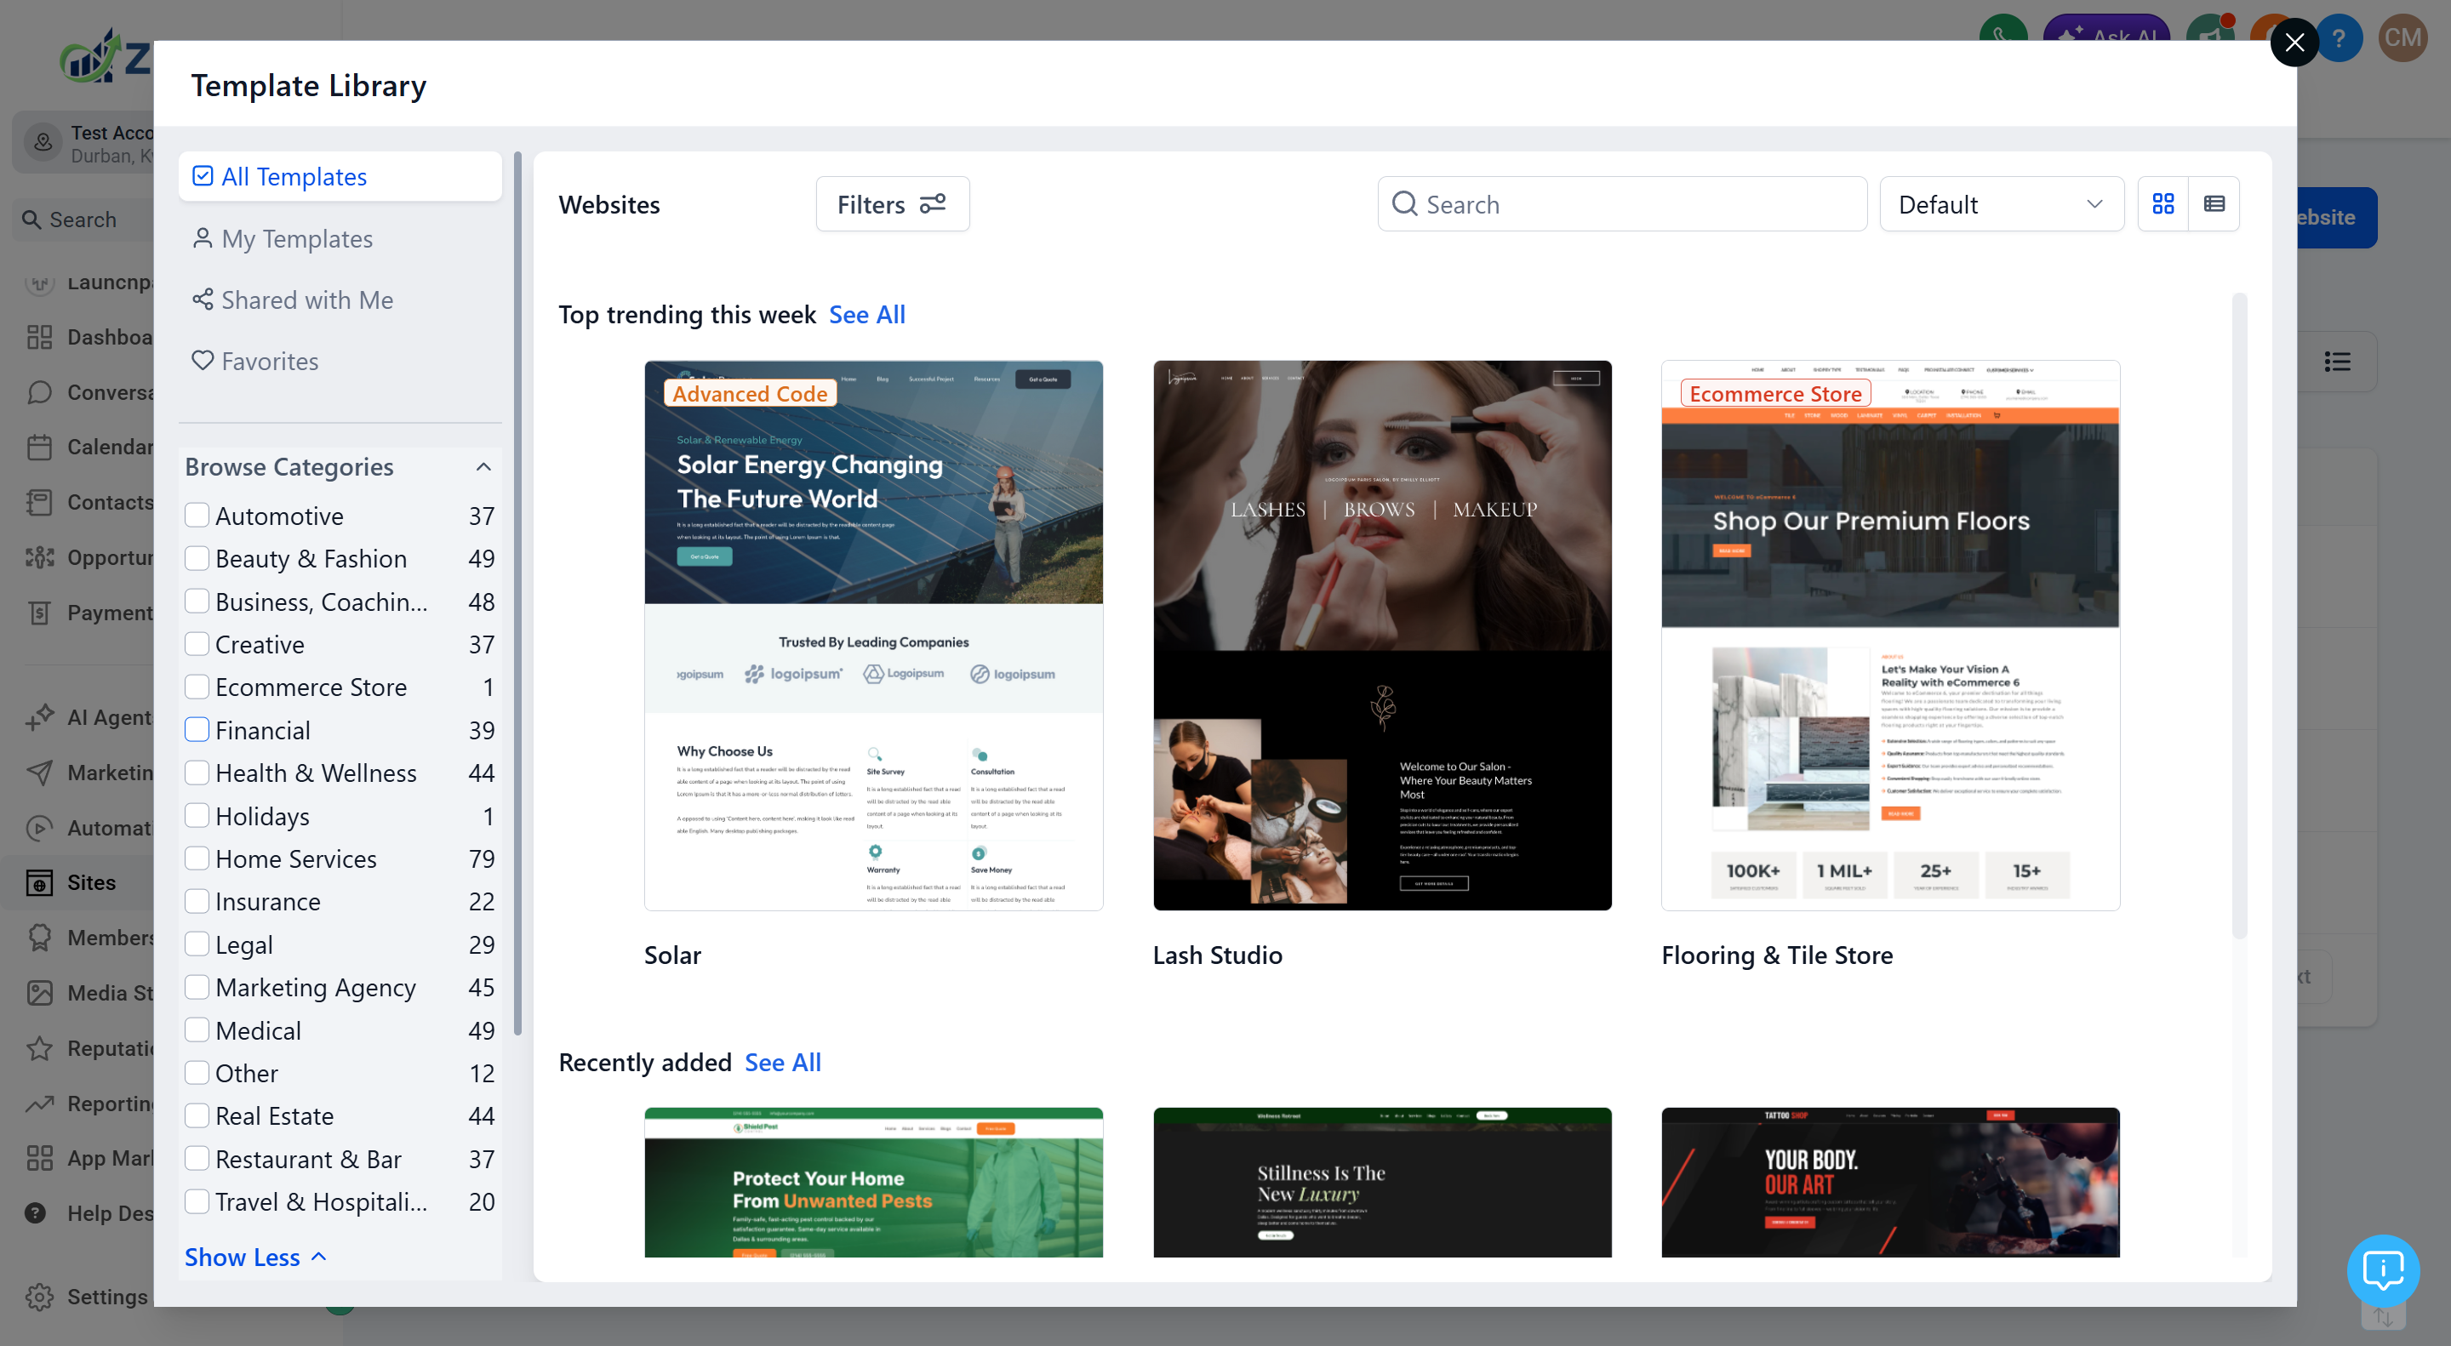The width and height of the screenshot is (2451, 1346).
Task: Open the Opportunities sidebar icon
Action: click(39, 557)
